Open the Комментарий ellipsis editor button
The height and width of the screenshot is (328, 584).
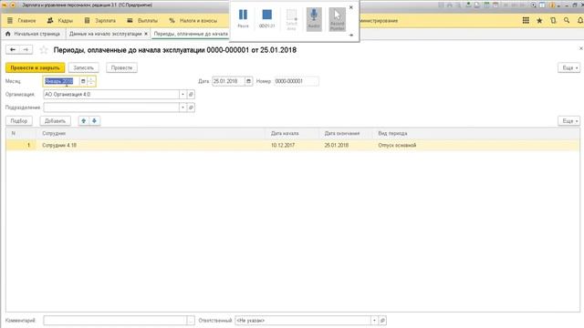191,320
